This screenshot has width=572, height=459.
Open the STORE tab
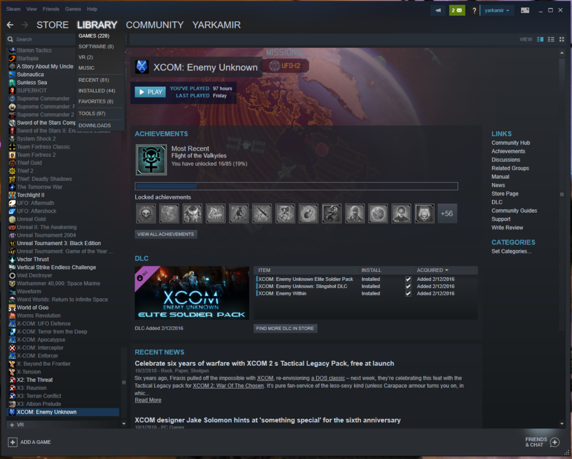click(x=53, y=25)
